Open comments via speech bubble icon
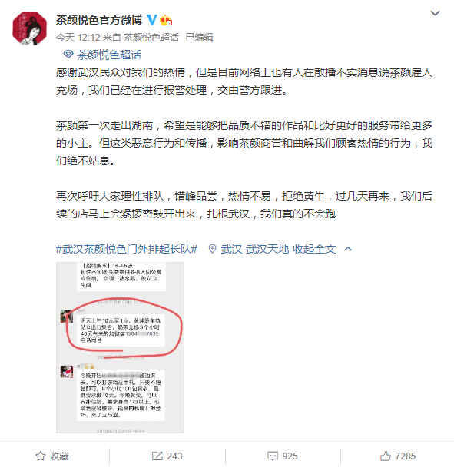The height and width of the screenshot is (471, 454). pyautogui.click(x=273, y=456)
